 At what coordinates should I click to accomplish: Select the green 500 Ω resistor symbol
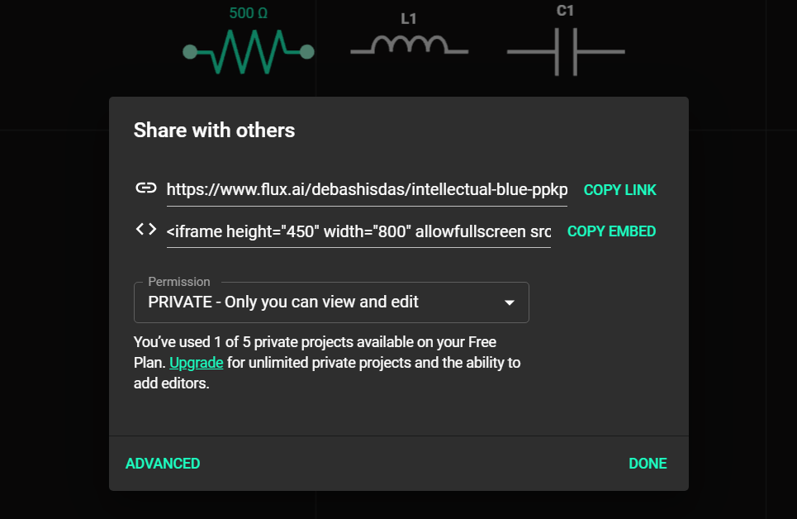click(x=248, y=51)
